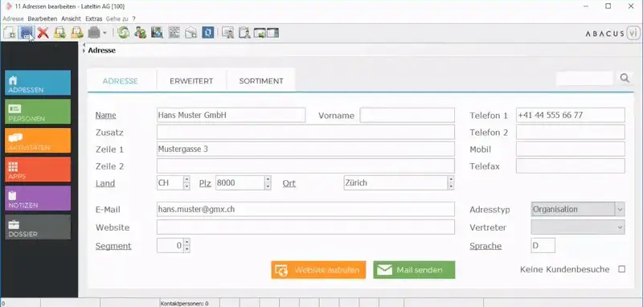Open the Adresse menu

[x=13, y=18]
